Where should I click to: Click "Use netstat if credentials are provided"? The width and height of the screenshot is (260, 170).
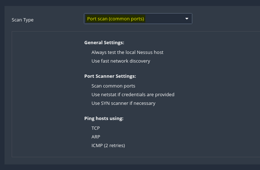click(133, 94)
